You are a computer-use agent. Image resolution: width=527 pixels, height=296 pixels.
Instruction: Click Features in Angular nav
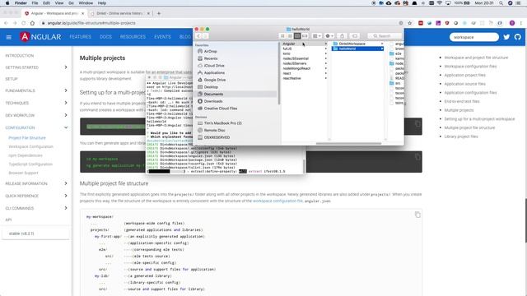(81, 37)
